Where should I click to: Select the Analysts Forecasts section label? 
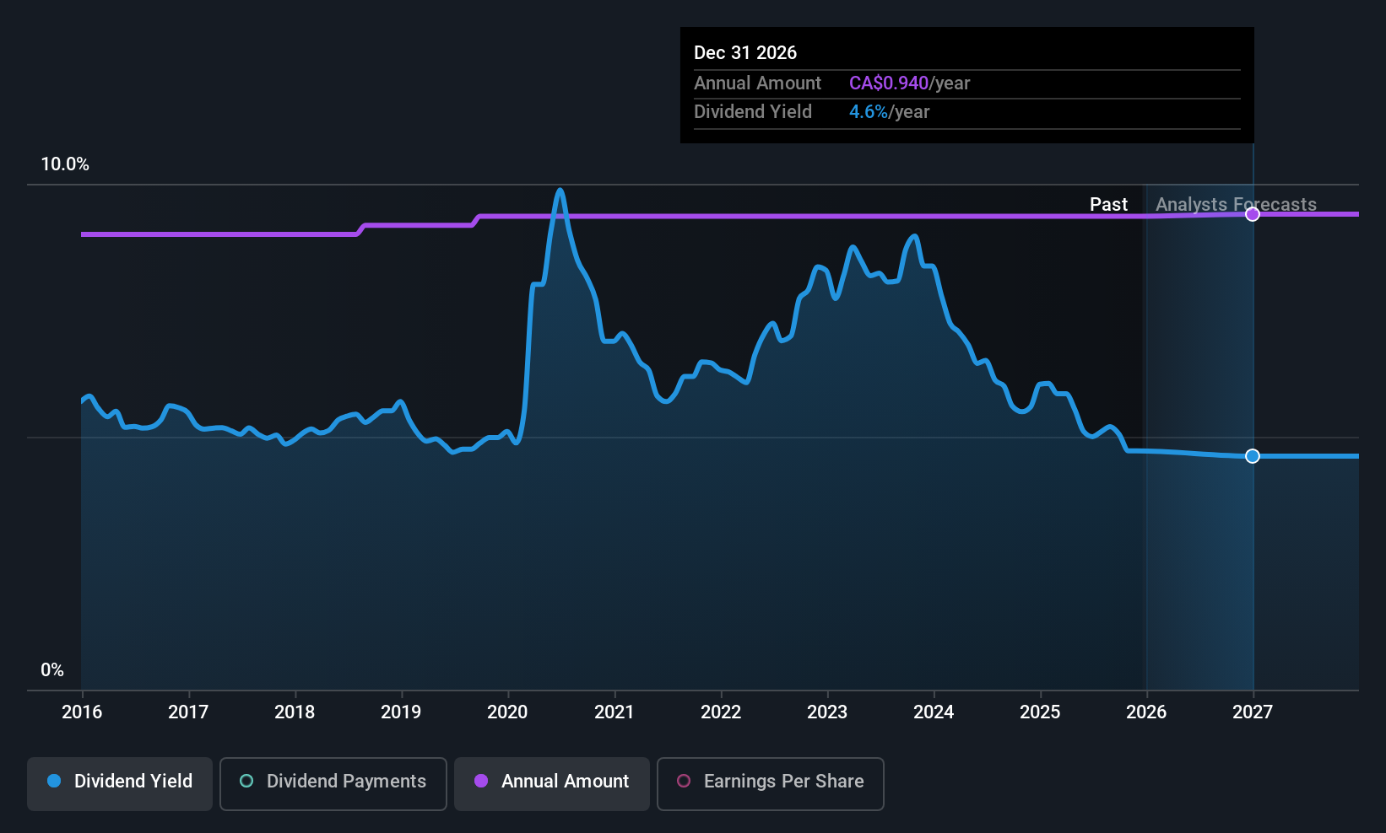1235,204
